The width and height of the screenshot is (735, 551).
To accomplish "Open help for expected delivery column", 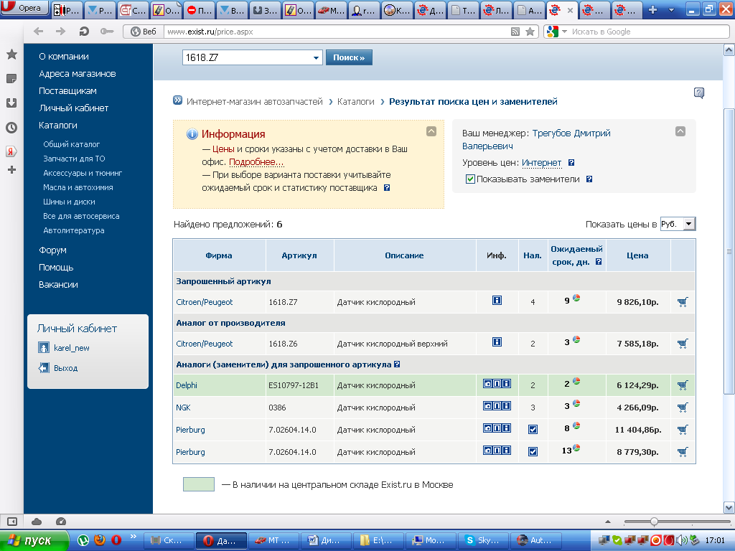I will coord(599,262).
